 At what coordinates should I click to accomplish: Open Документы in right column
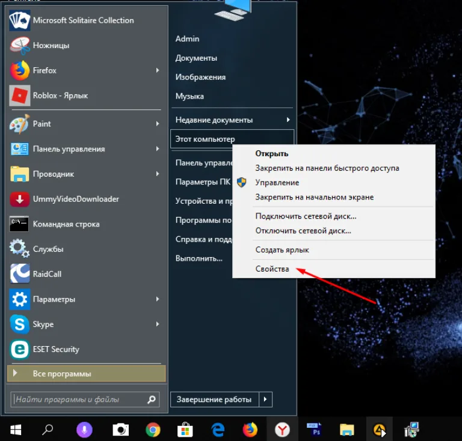point(196,58)
